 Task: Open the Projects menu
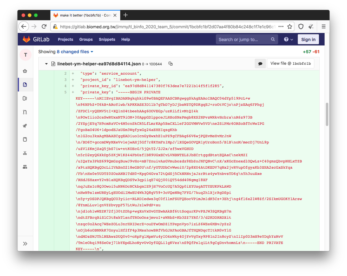pyautogui.click(x=65, y=40)
